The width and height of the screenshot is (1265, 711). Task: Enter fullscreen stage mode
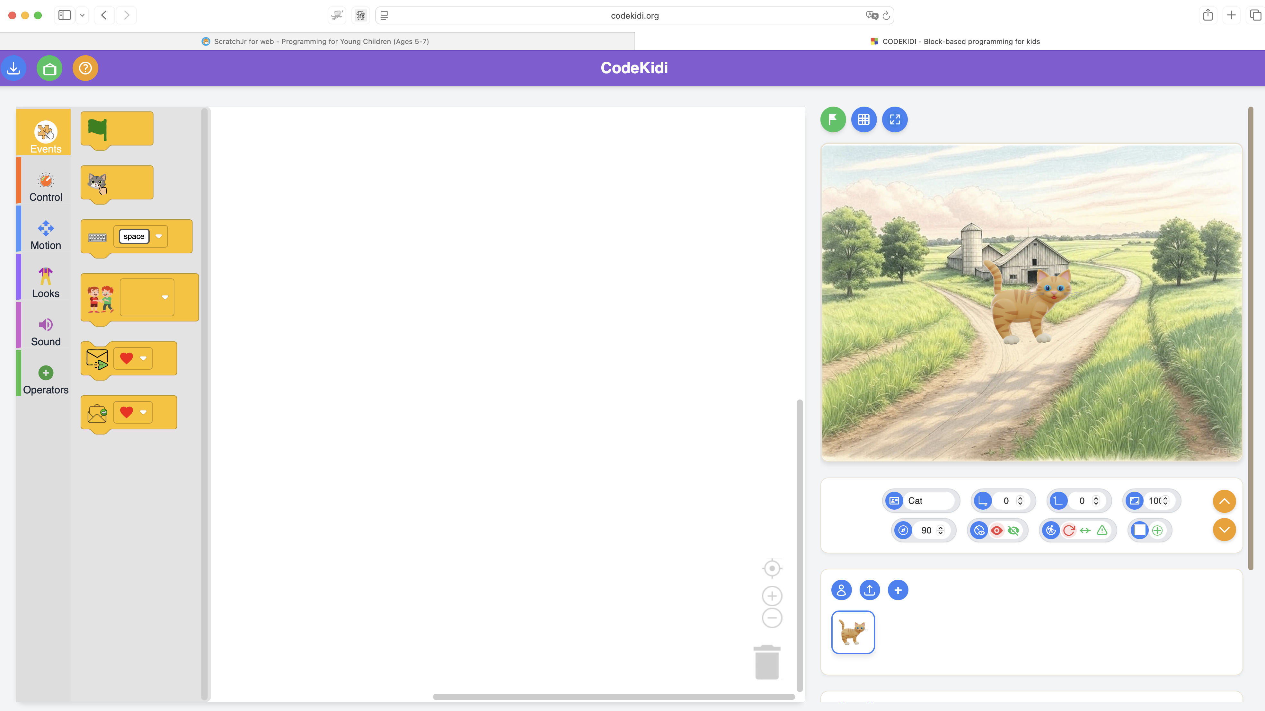[x=894, y=119]
